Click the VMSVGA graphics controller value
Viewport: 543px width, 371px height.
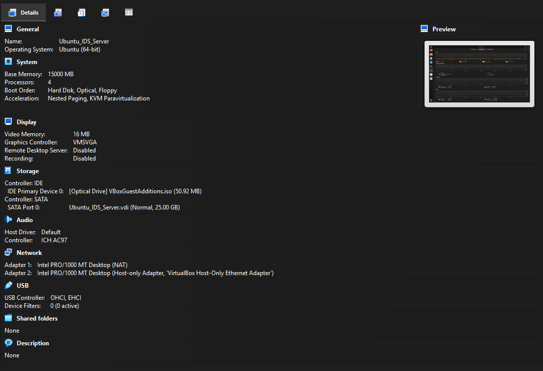pos(85,142)
